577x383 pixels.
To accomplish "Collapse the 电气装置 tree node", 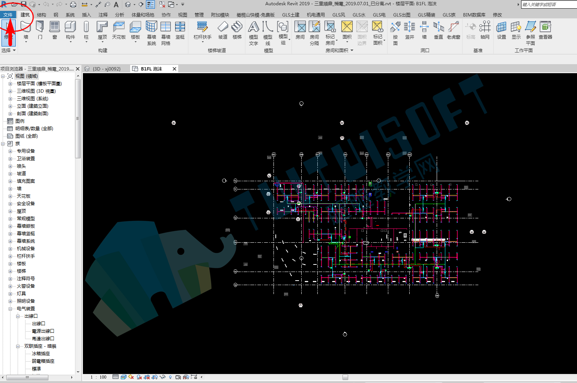I will point(10,309).
